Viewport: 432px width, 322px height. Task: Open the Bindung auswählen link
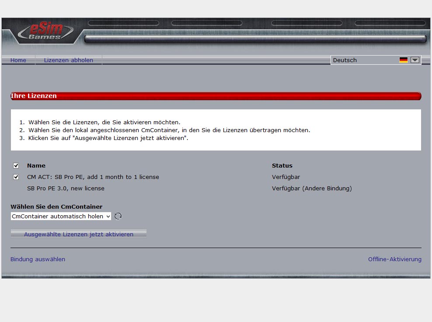tap(38, 259)
